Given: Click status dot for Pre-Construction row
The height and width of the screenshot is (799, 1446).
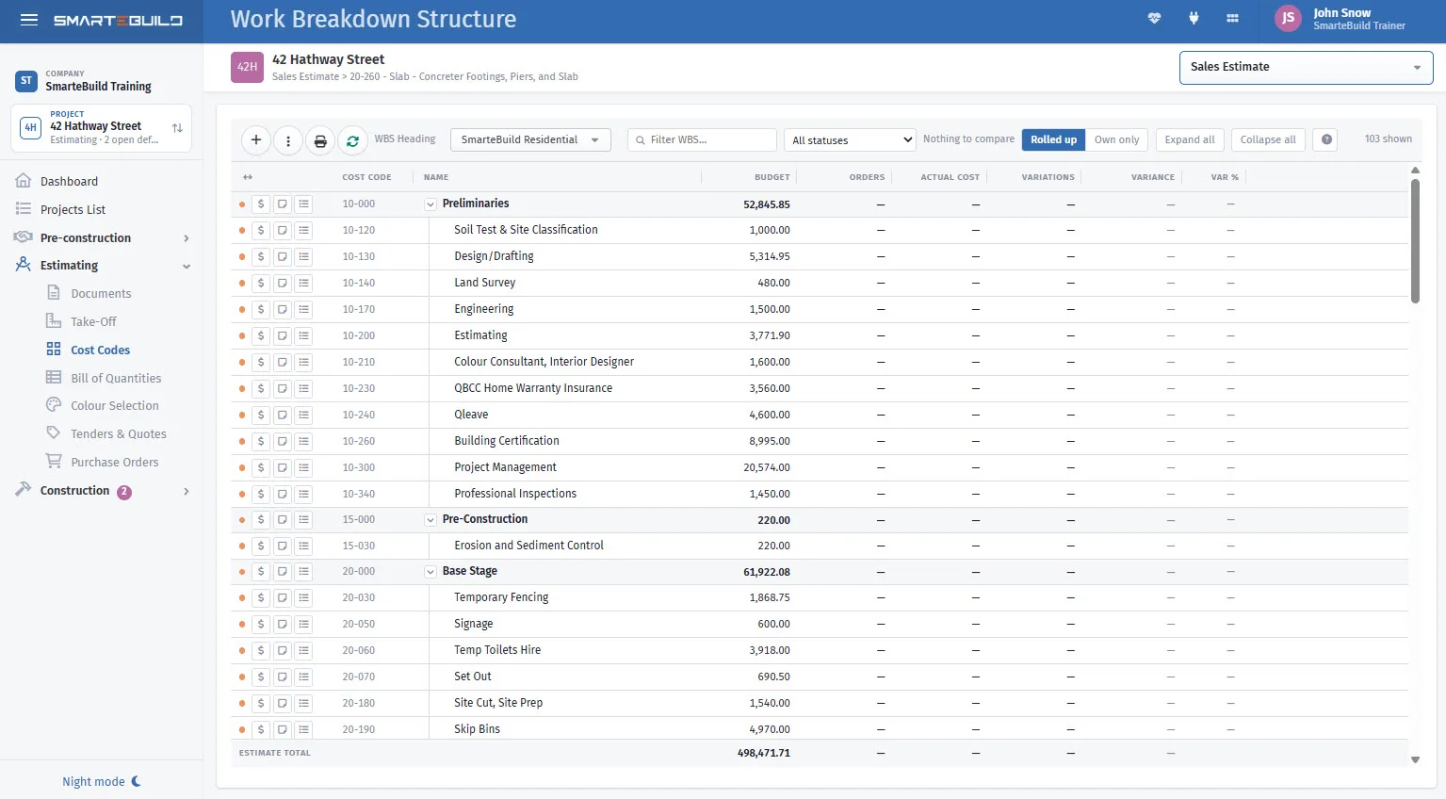Looking at the screenshot, I should click(x=242, y=520).
